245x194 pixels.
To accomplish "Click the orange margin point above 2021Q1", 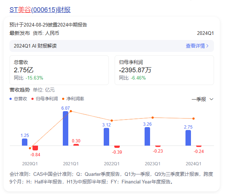I will [x=71, y=111].
